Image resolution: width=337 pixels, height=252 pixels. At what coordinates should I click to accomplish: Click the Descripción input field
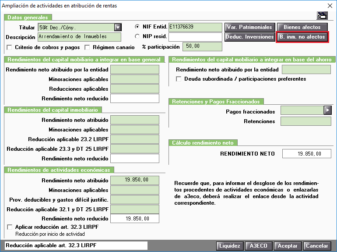click(80, 37)
